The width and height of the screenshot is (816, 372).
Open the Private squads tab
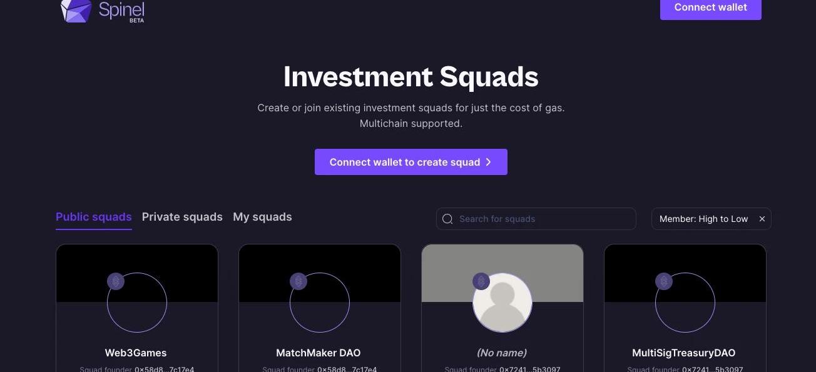pos(182,217)
